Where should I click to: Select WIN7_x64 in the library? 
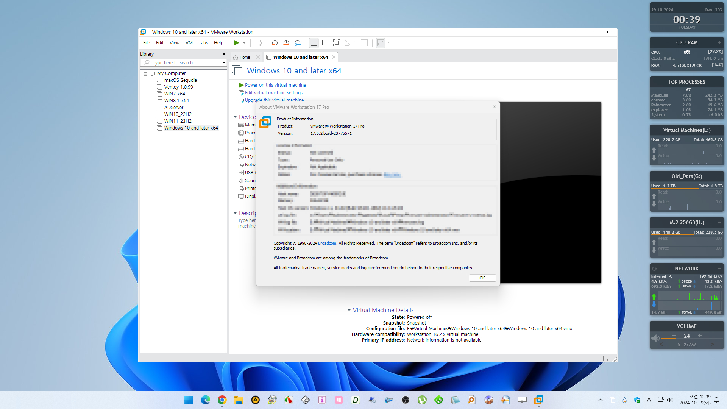175,94
